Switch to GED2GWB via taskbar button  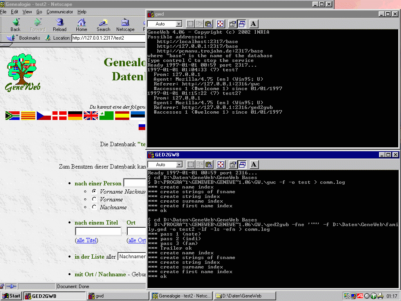pyautogui.click(x=55, y=296)
